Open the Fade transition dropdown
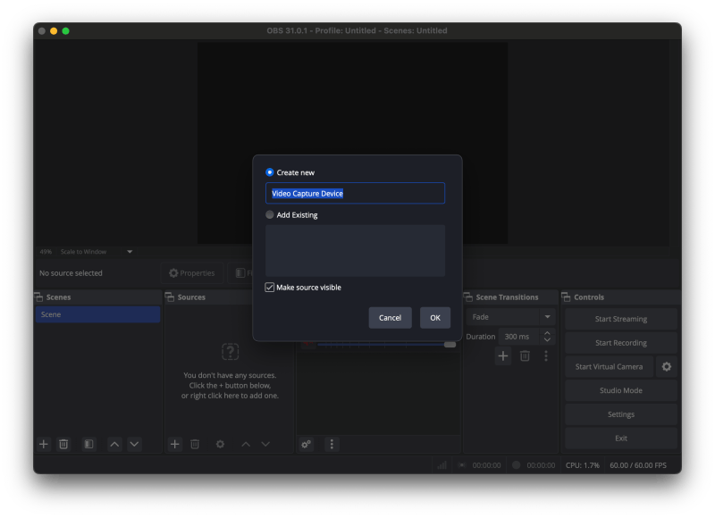The width and height of the screenshot is (715, 518). 509,317
